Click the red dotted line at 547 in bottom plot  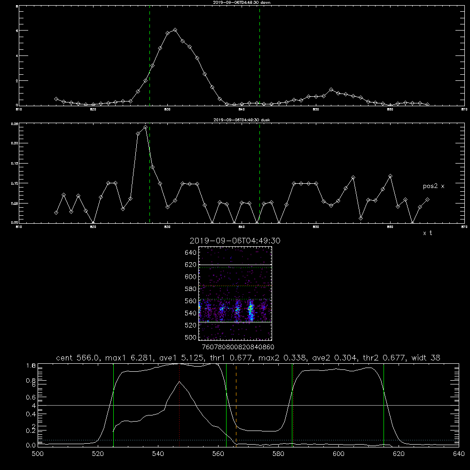point(179,405)
